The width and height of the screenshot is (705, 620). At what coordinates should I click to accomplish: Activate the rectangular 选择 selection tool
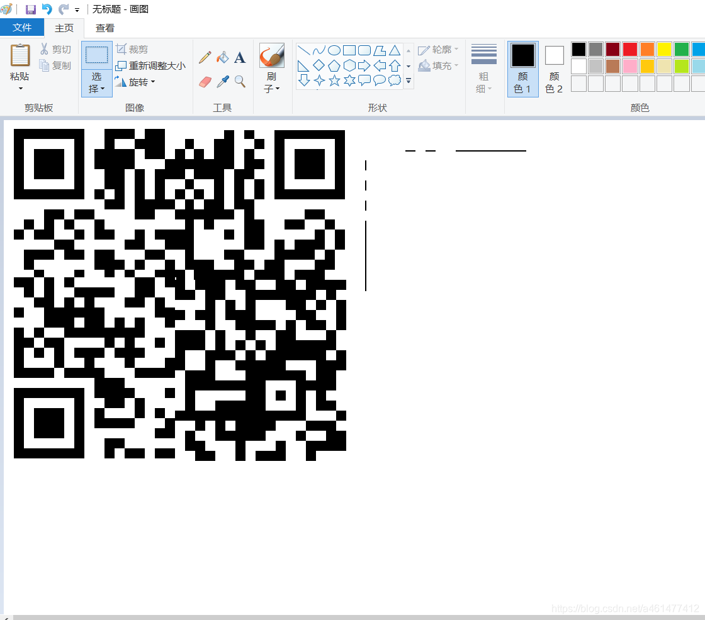(97, 55)
